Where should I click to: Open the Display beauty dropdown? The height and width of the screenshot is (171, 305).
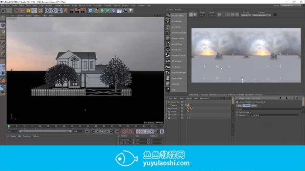point(246,15)
